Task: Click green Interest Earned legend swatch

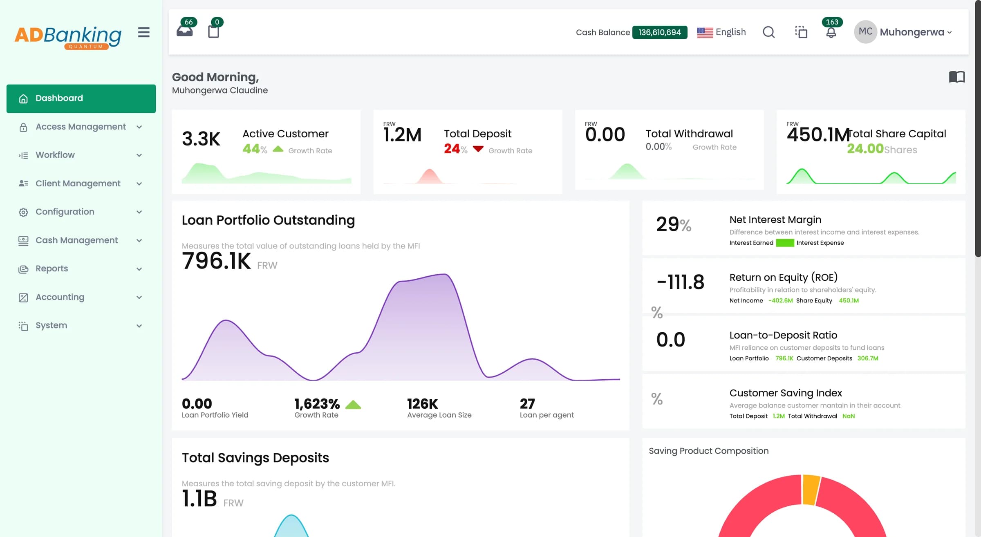Action: click(785, 243)
